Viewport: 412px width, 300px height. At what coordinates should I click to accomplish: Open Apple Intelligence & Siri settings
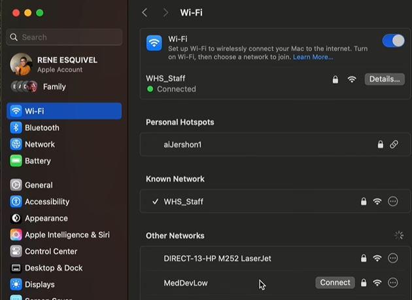tap(64, 234)
